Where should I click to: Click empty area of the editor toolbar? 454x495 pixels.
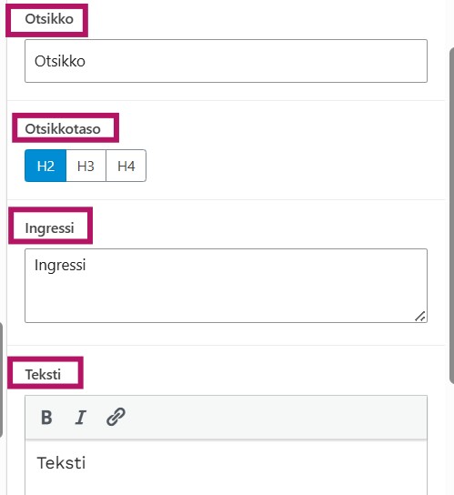(275, 418)
